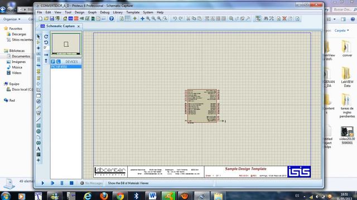Open the File menu

click(x=40, y=12)
